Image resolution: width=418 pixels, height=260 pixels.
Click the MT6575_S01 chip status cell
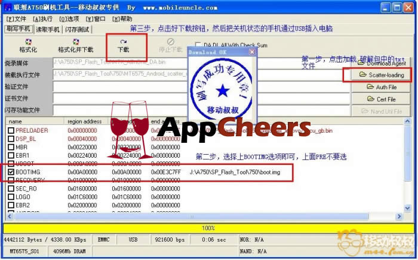(x=24, y=251)
